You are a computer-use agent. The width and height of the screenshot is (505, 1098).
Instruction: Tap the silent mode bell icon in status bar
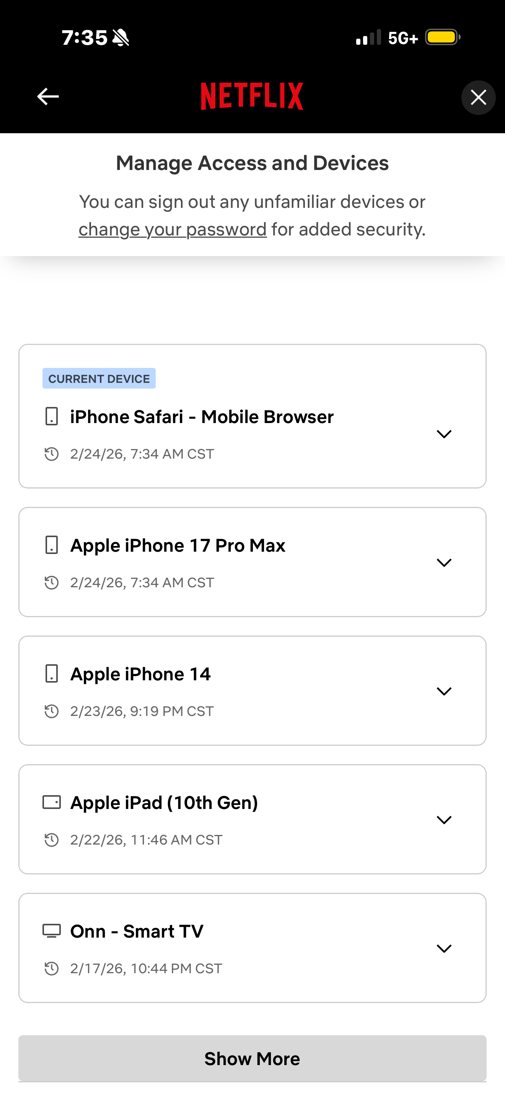[121, 38]
